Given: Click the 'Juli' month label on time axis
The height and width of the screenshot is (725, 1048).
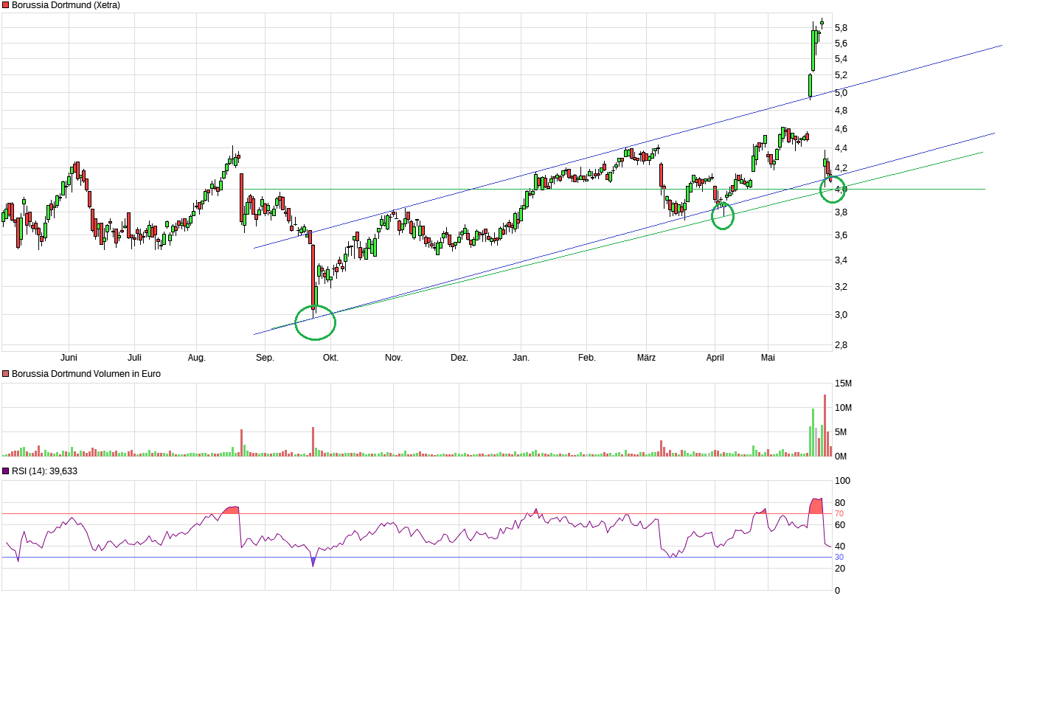Looking at the screenshot, I should coord(134,358).
